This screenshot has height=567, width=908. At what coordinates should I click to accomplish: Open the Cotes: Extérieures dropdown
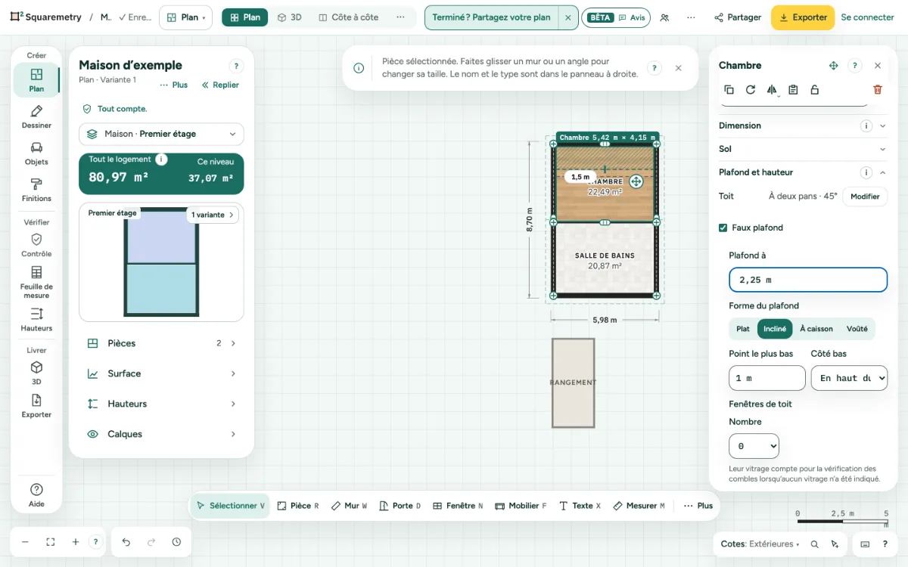click(760, 544)
